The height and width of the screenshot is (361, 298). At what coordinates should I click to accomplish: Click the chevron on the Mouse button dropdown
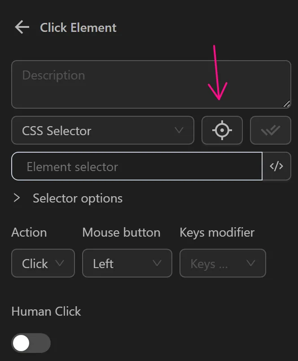pos(157,264)
